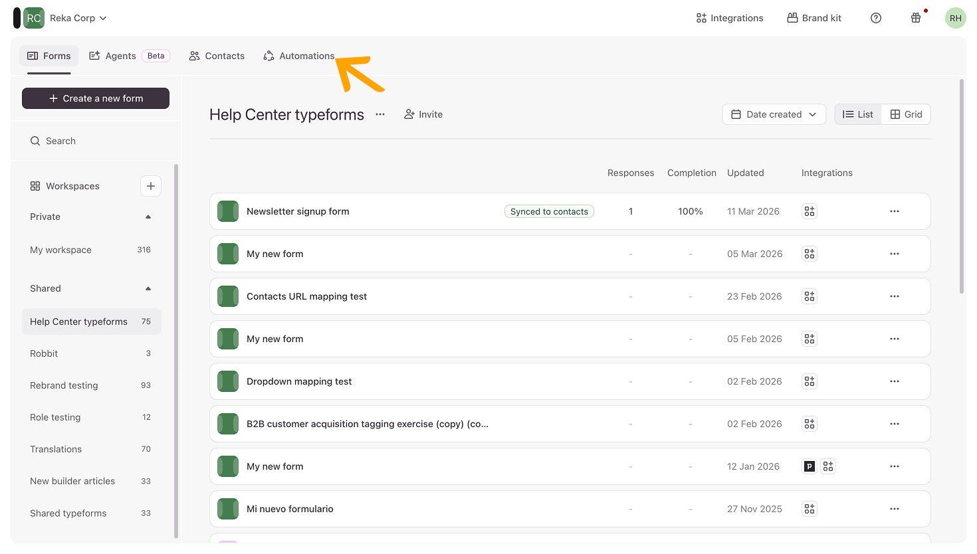Switch to Grid view

click(x=906, y=114)
